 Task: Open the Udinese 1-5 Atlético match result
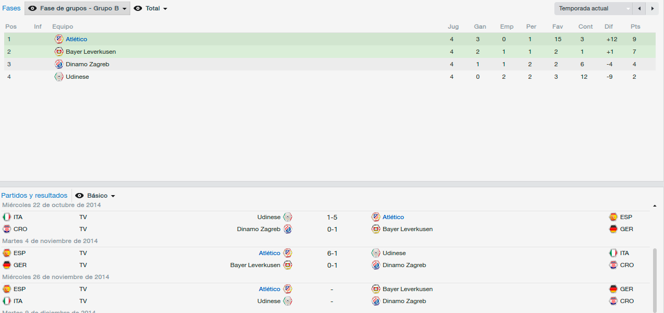(x=332, y=217)
